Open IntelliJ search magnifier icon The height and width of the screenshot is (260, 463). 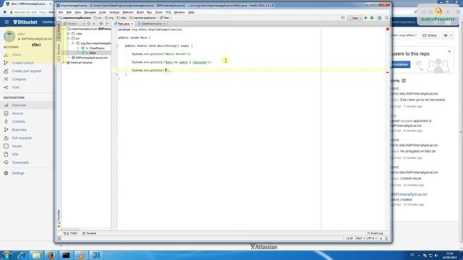coord(386,18)
